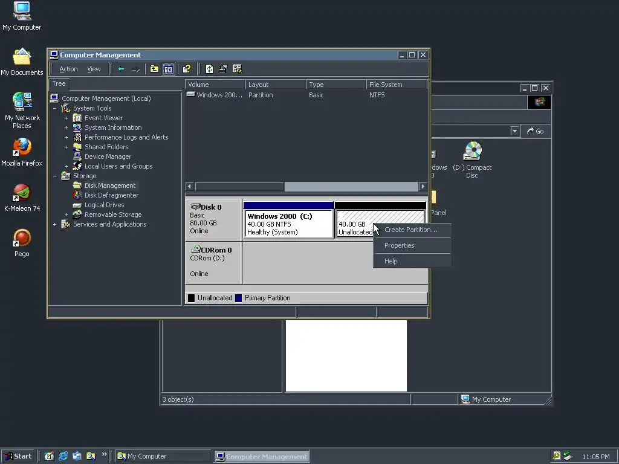This screenshot has width=619, height=464.
Task: Click Internet Explorer quick launch icon
Action: click(x=63, y=457)
